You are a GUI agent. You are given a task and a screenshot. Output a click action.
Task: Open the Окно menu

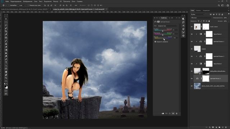point(73,1)
